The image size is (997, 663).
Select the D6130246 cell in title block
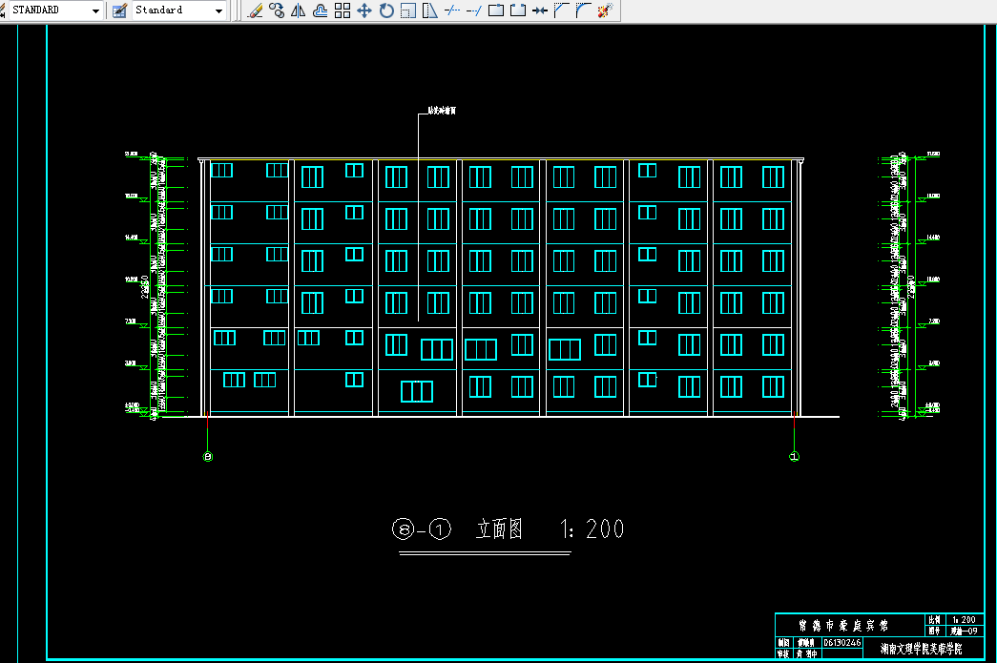841,643
